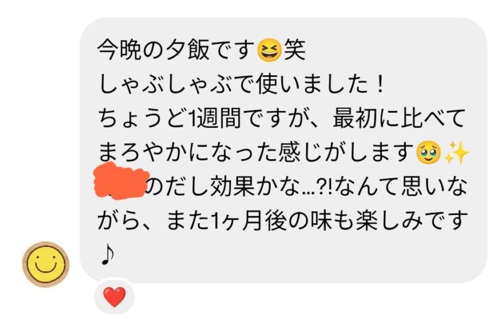Click the phrase 最初に比べて

pos(399,118)
